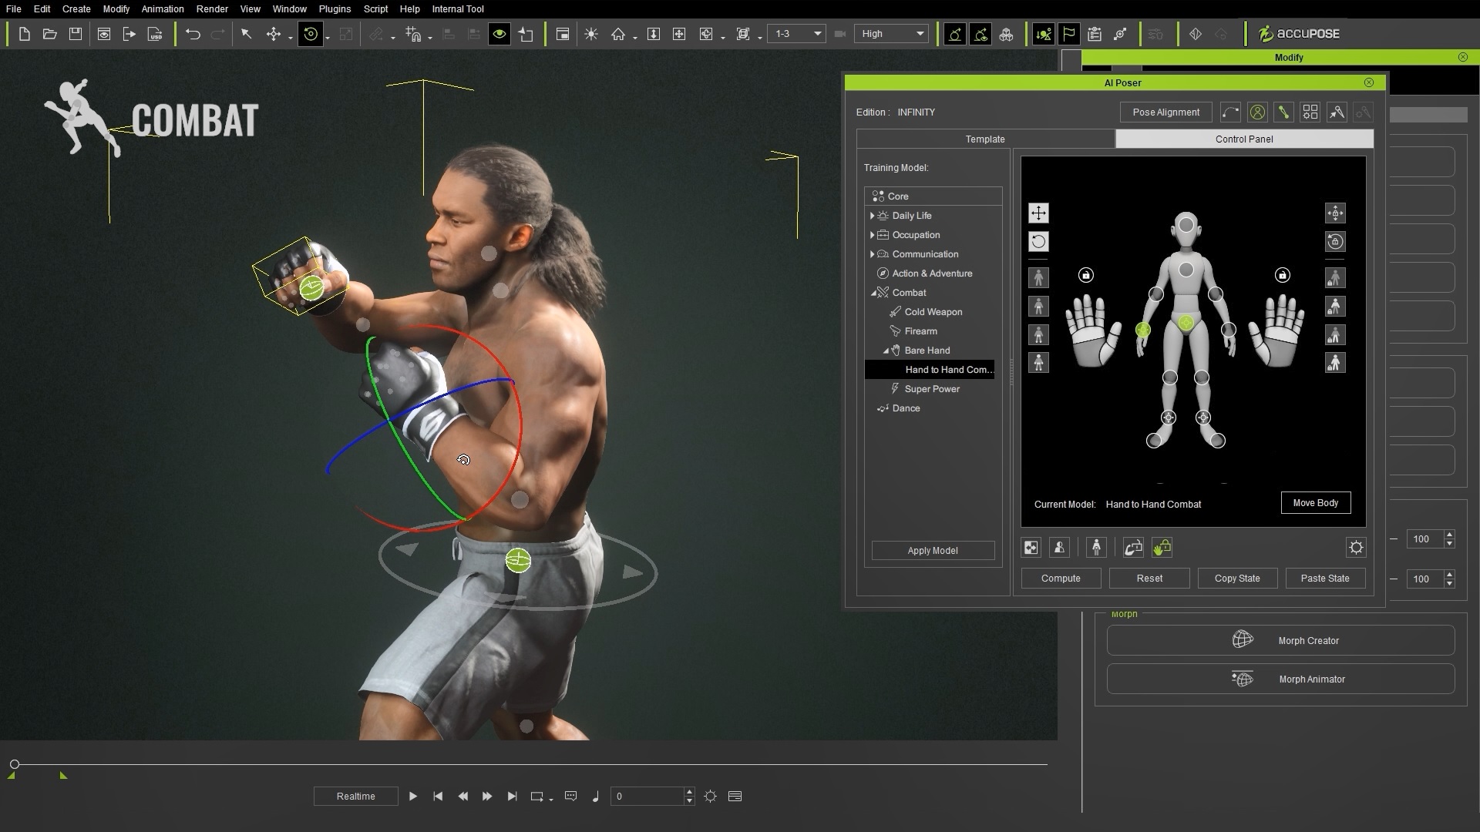
Task: Activate the Rotate tool in the toolbar
Action: (311, 34)
